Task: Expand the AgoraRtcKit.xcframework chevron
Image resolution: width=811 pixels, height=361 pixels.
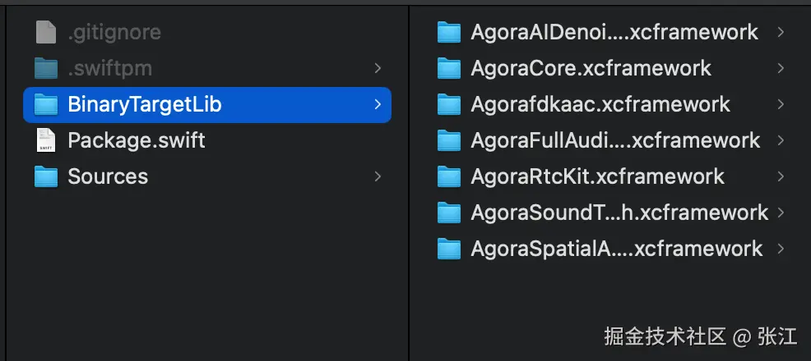Action: tap(780, 176)
